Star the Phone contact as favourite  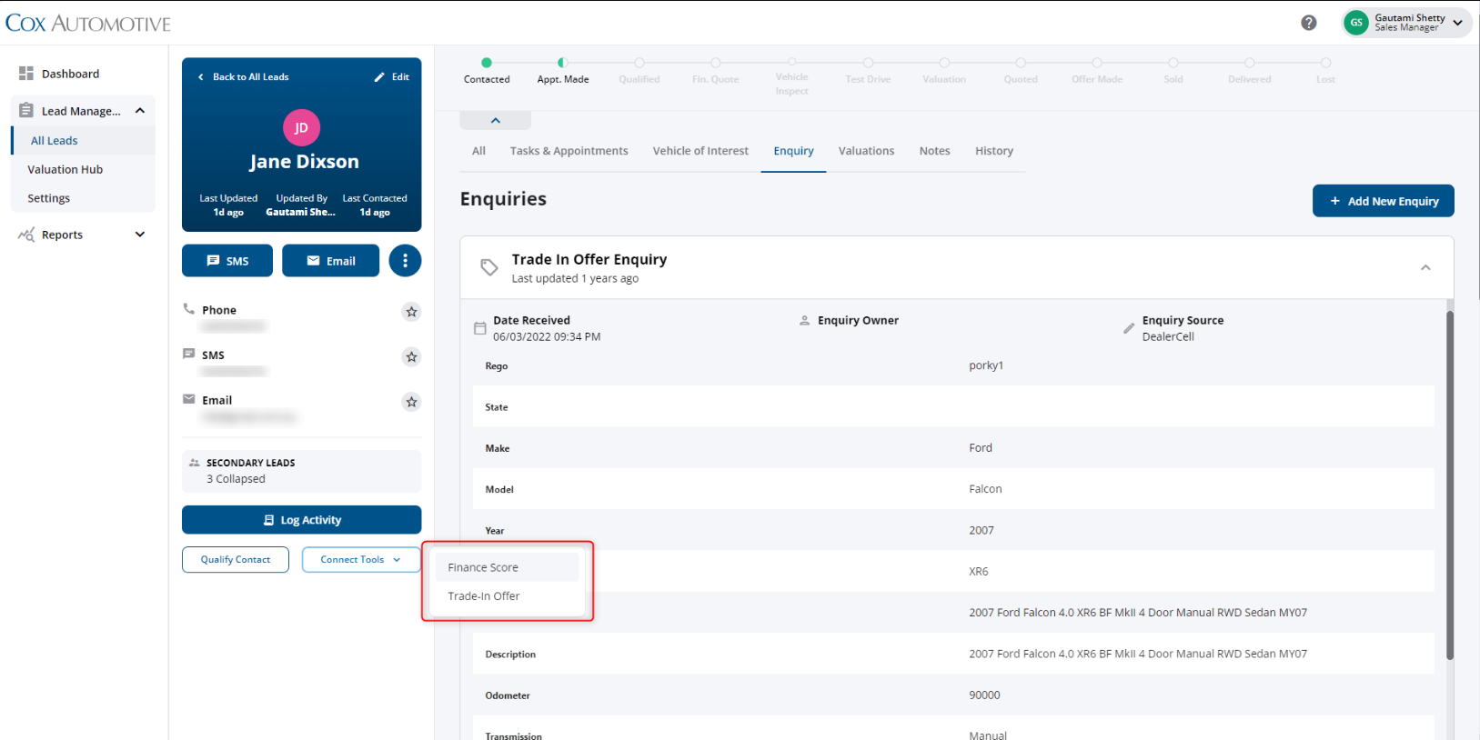click(x=411, y=312)
